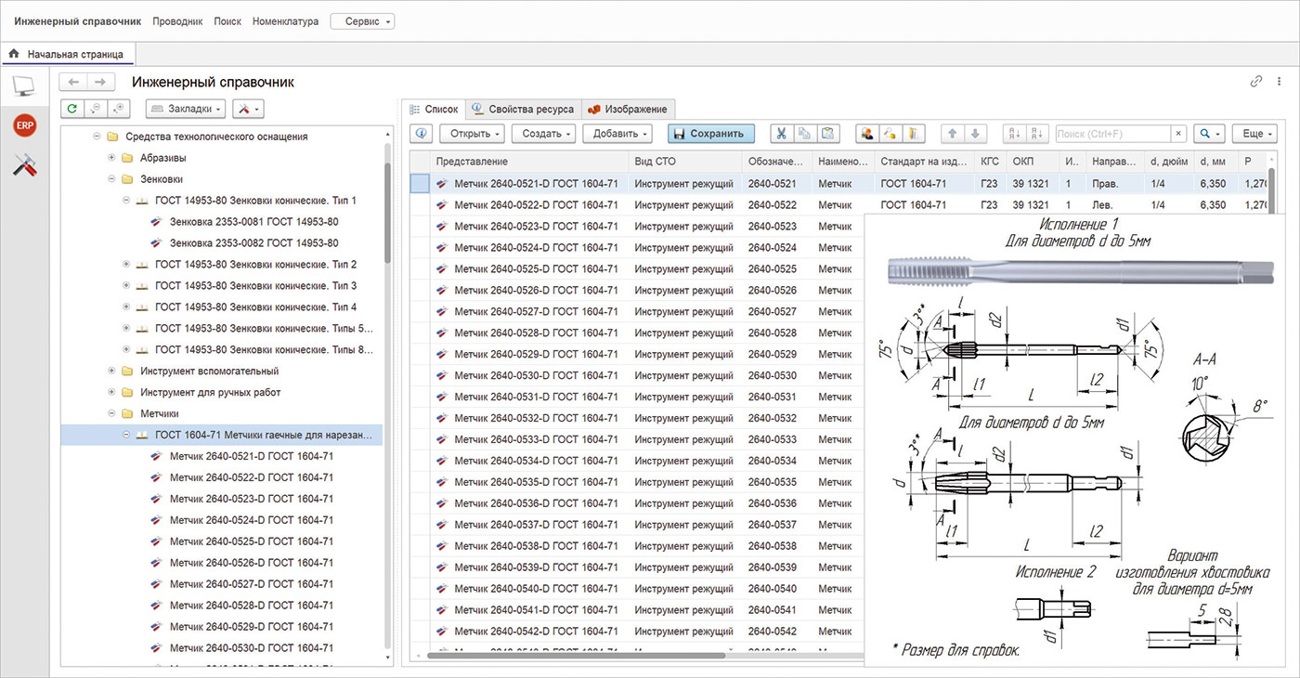Refresh the tree with the green arrow
This screenshot has width=1300, height=678.
[72, 110]
